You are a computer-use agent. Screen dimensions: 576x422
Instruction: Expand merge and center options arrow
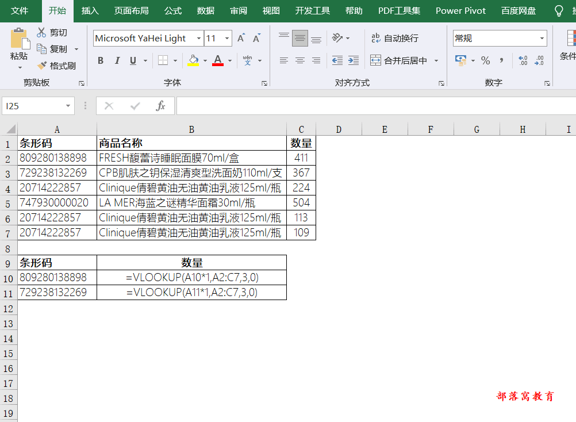pos(436,60)
